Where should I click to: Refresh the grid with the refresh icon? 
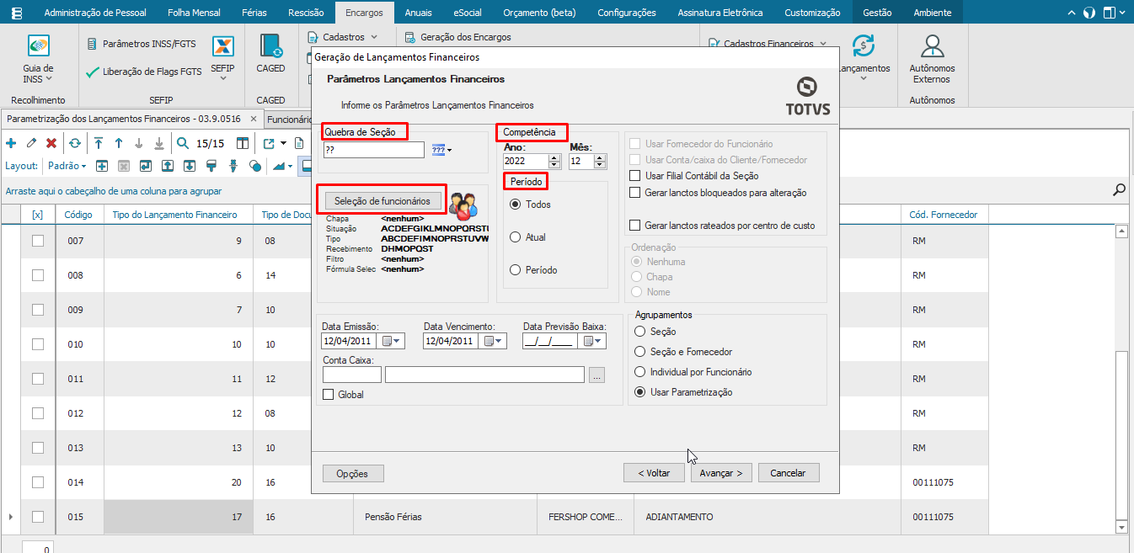pyautogui.click(x=75, y=143)
